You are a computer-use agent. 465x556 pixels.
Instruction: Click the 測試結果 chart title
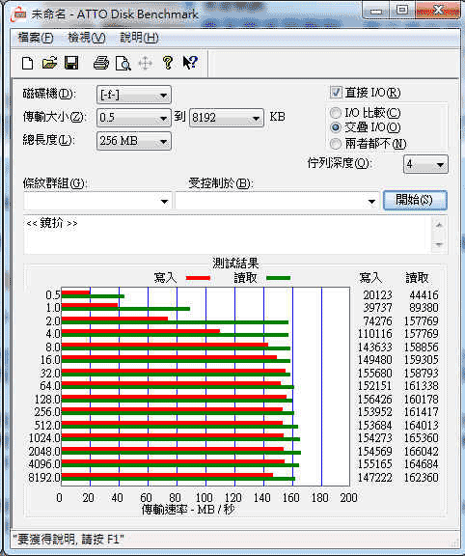235,264
